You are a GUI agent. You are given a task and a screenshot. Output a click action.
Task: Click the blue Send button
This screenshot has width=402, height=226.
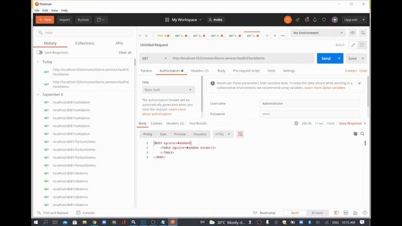click(326, 58)
